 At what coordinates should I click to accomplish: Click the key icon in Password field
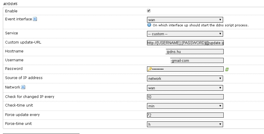point(150,69)
